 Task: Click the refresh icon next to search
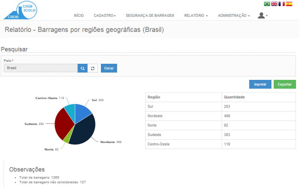click(x=93, y=68)
